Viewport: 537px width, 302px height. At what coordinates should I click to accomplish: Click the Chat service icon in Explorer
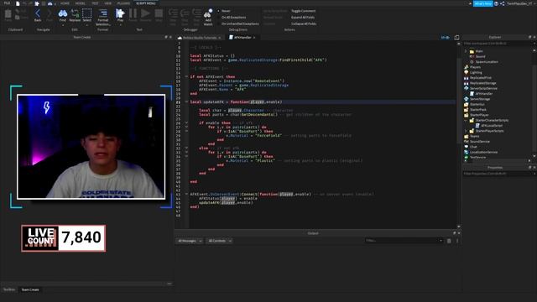tap(467, 147)
